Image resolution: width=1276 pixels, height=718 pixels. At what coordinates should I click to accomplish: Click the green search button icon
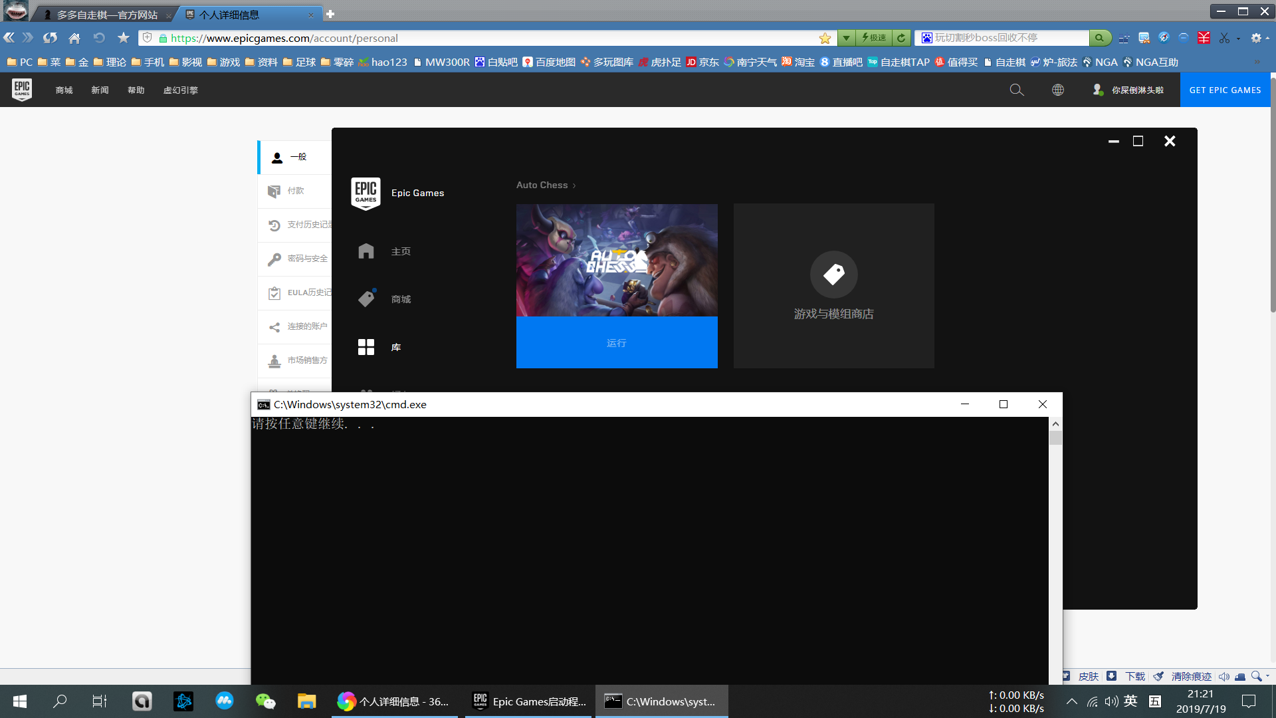click(1100, 38)
